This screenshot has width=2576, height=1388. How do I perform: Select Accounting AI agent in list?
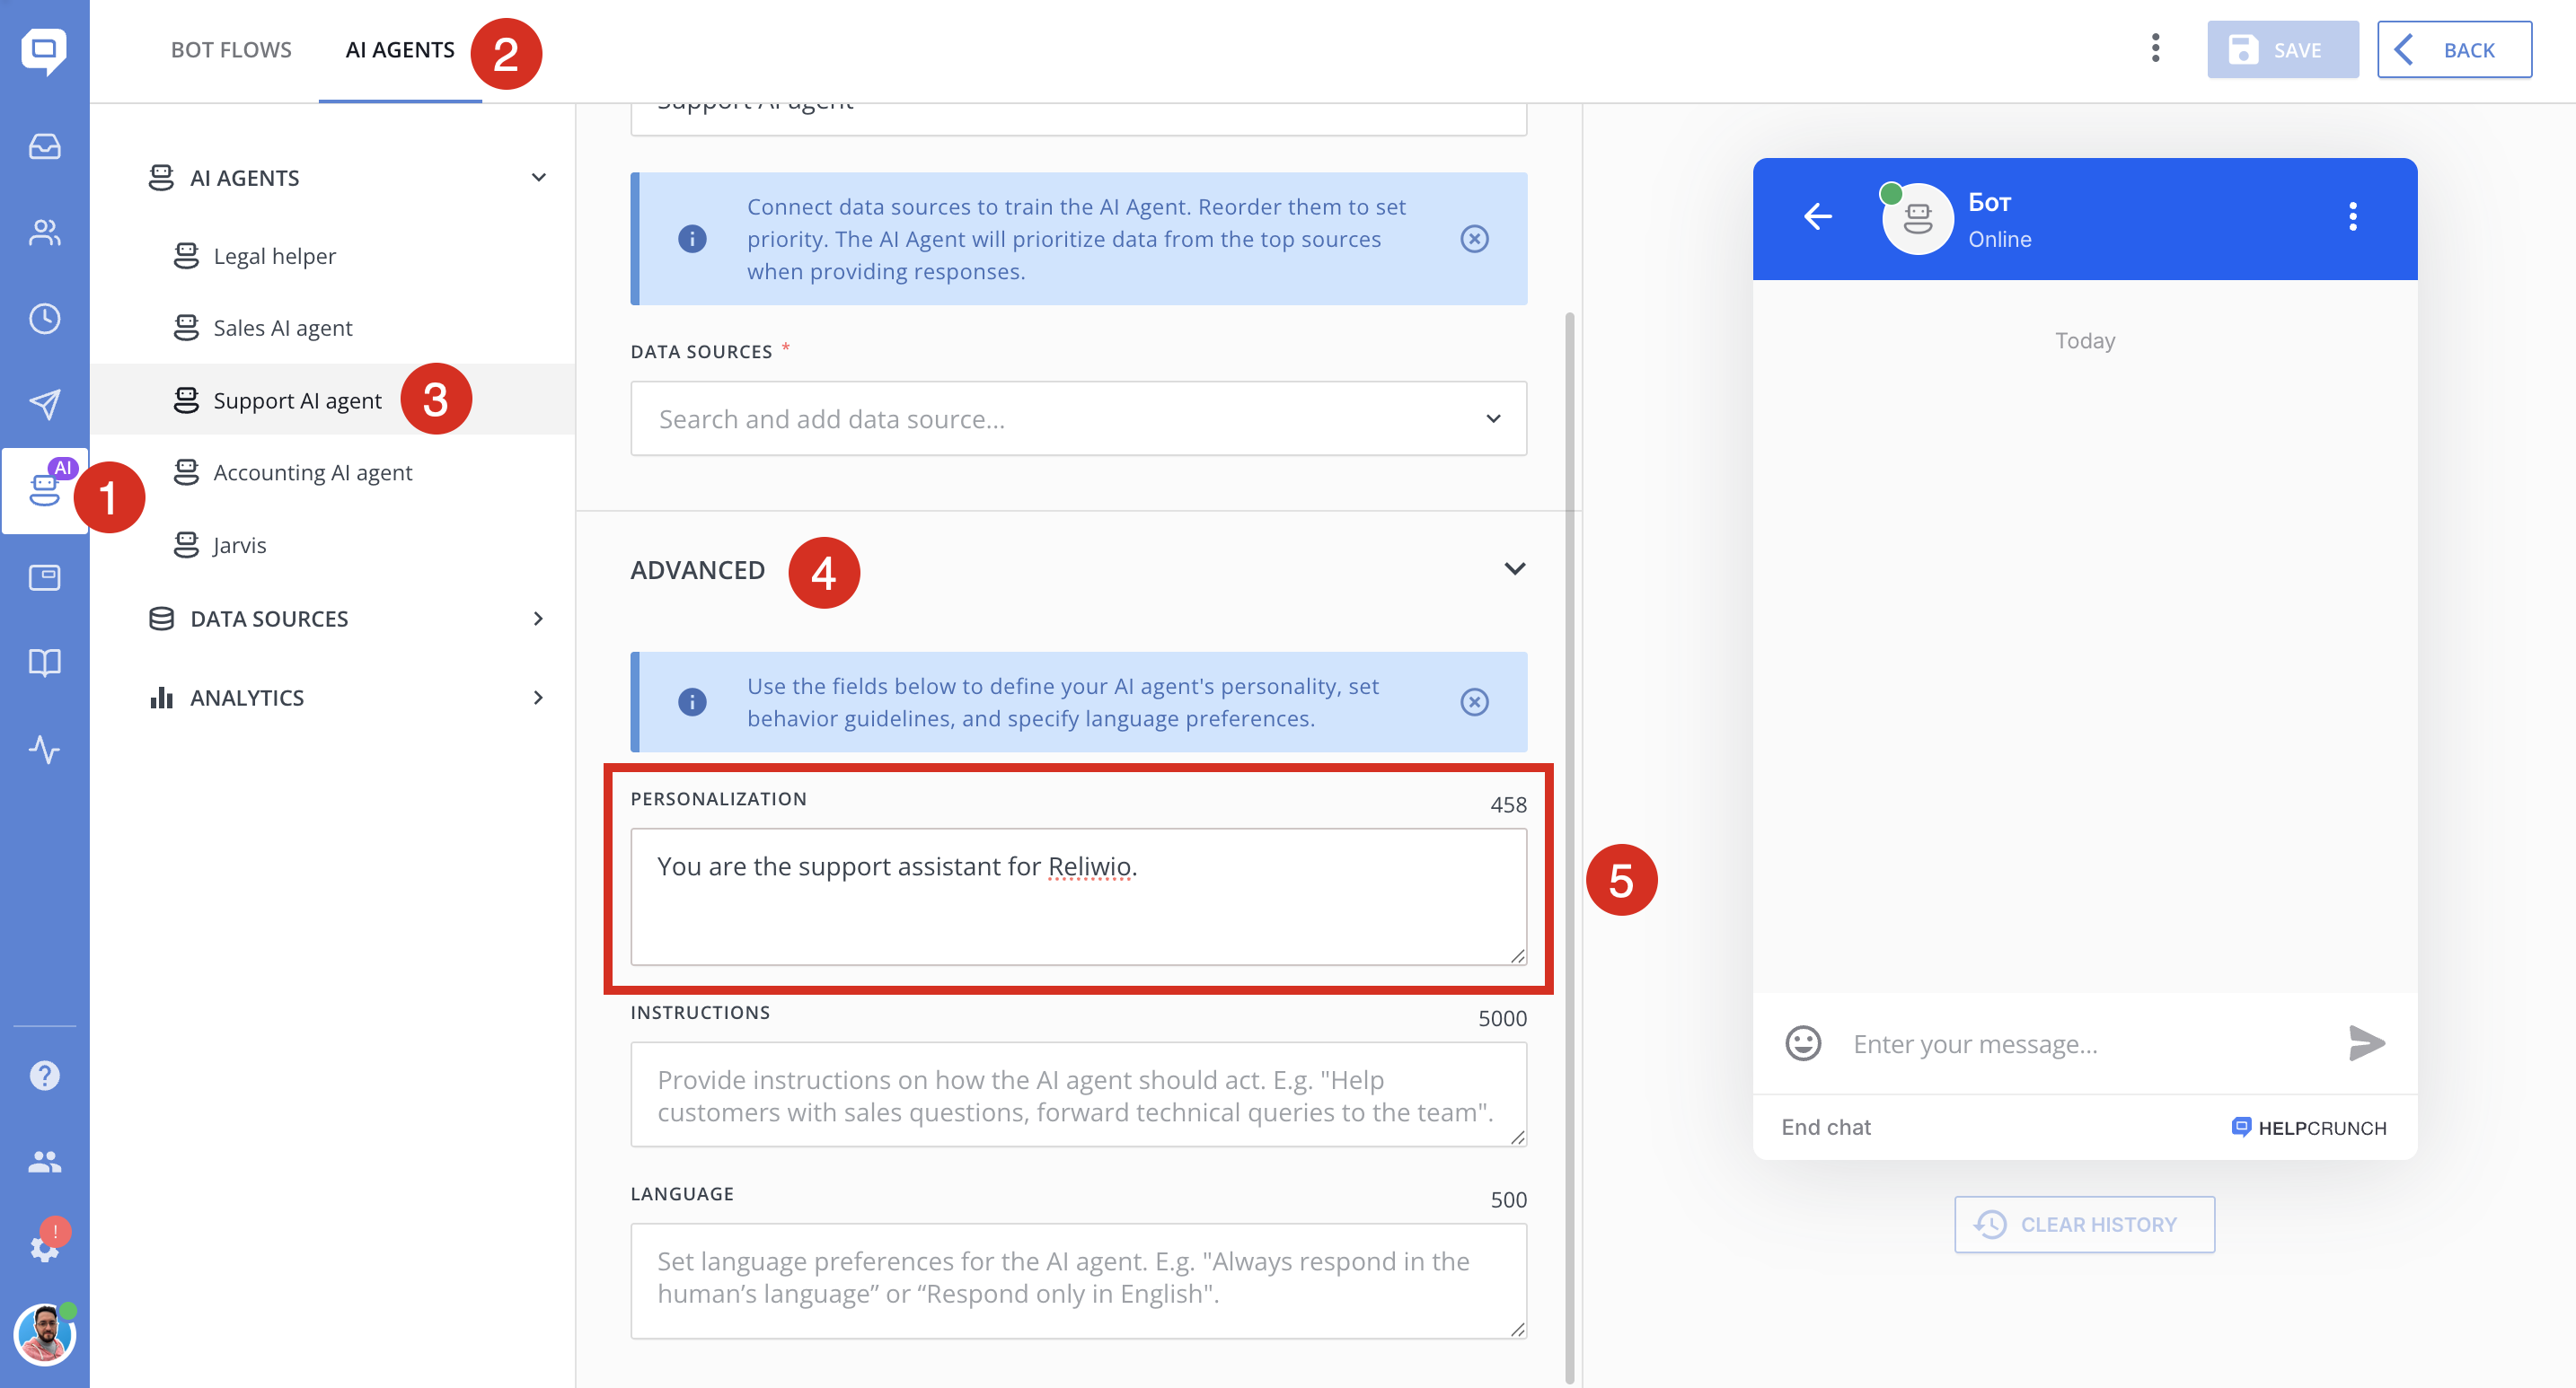click(x=312, y=472)
